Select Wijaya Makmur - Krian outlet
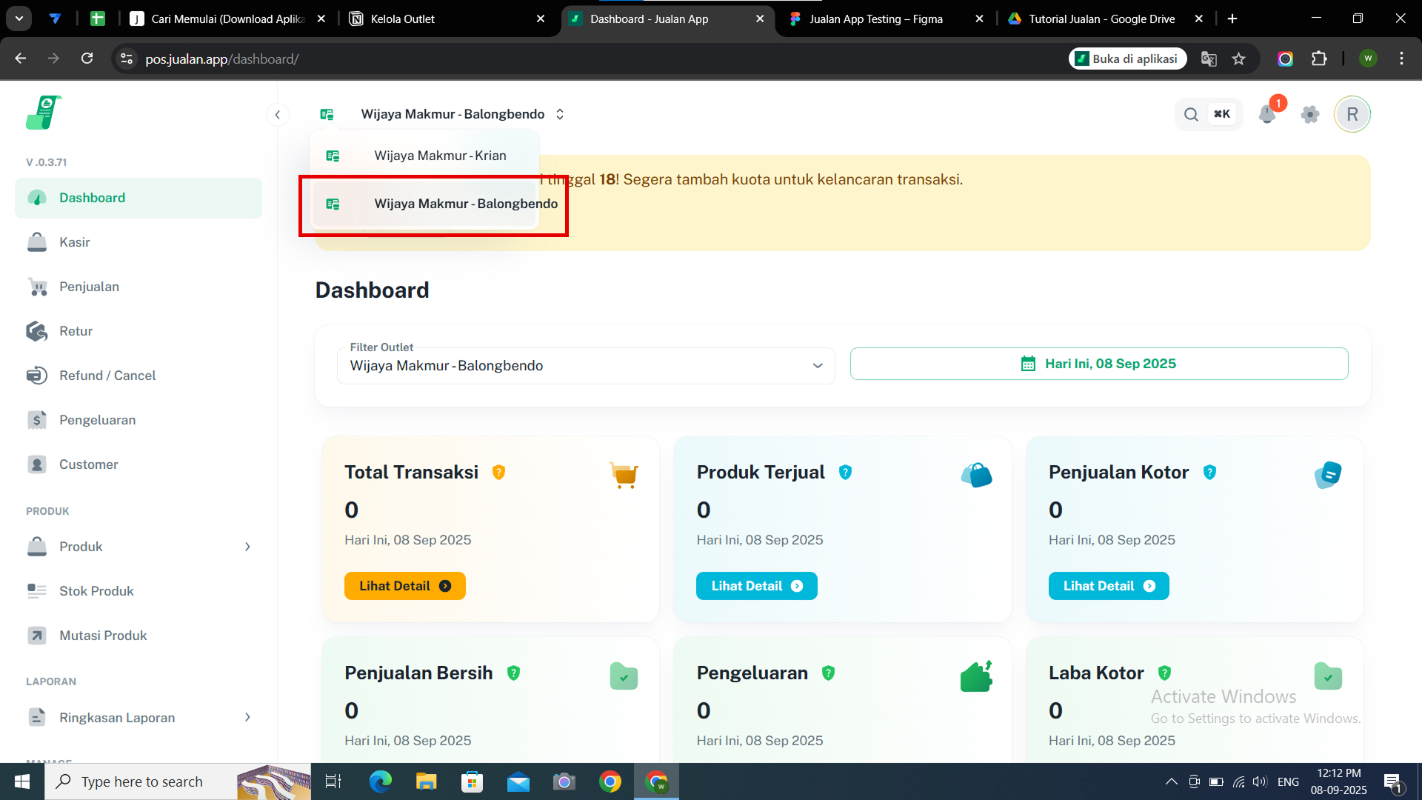The height and width of the screenshot is (800, 1422). pyautogui.click(x=440, y=156)
